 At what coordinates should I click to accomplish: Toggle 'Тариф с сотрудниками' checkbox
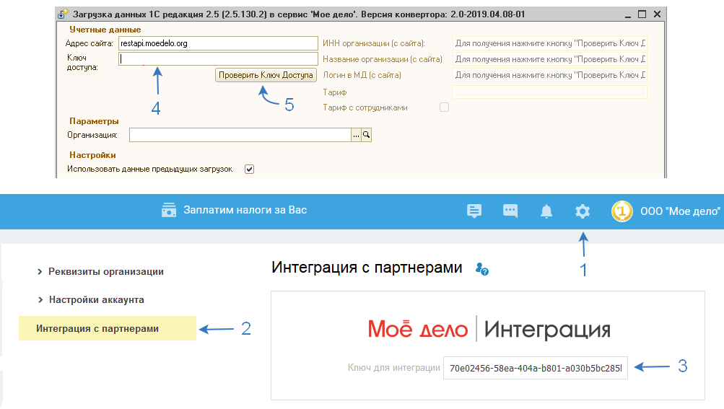pyautogui.click(x=444, y=107)
